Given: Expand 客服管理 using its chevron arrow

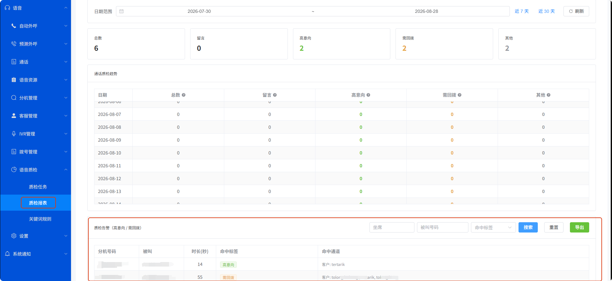Looking at the screenshot, I should (66, 116).
